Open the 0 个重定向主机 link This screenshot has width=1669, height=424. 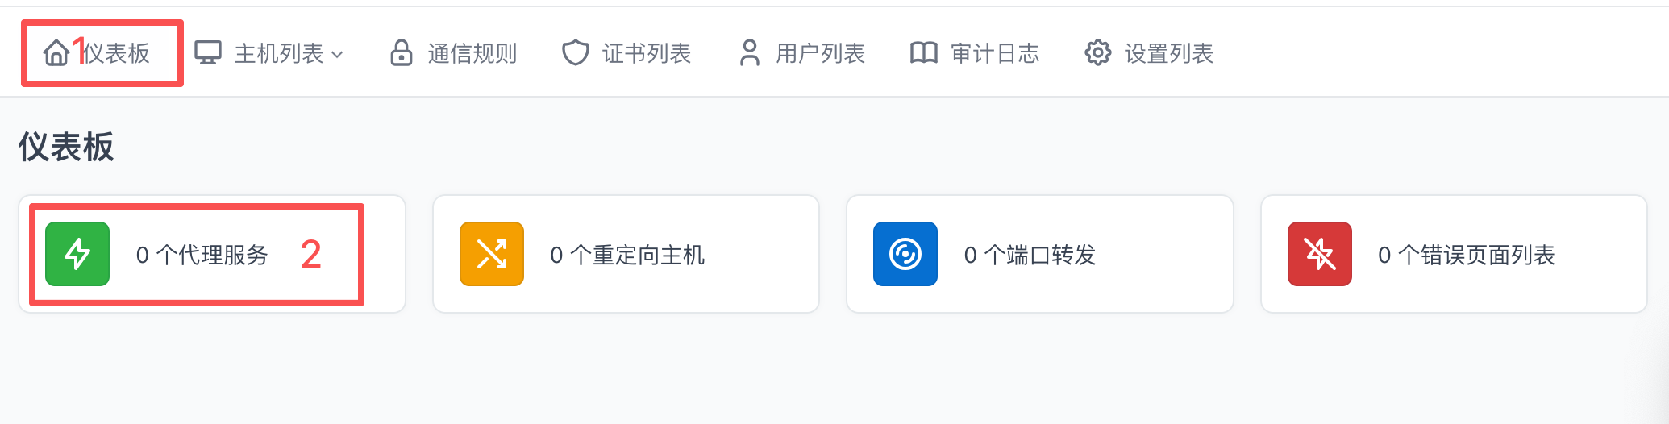tap(627, 255)
